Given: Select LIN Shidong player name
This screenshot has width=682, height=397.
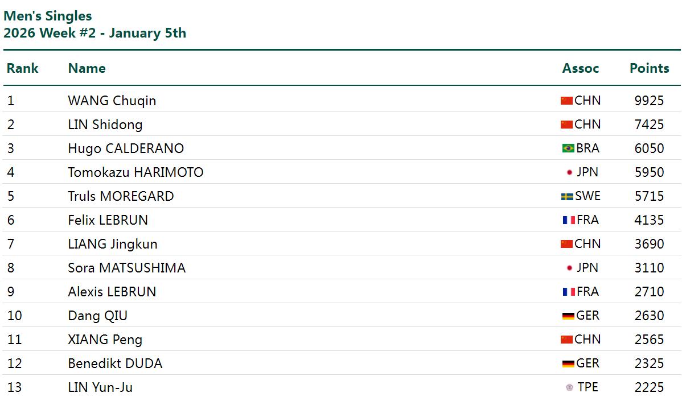Looking at the screenshot, I should tap(105, 125).
